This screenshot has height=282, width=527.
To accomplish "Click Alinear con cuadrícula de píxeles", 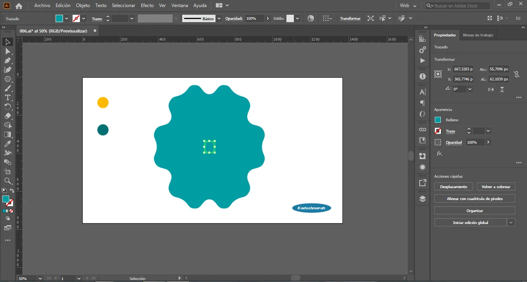I will click(x=475, y=198).
